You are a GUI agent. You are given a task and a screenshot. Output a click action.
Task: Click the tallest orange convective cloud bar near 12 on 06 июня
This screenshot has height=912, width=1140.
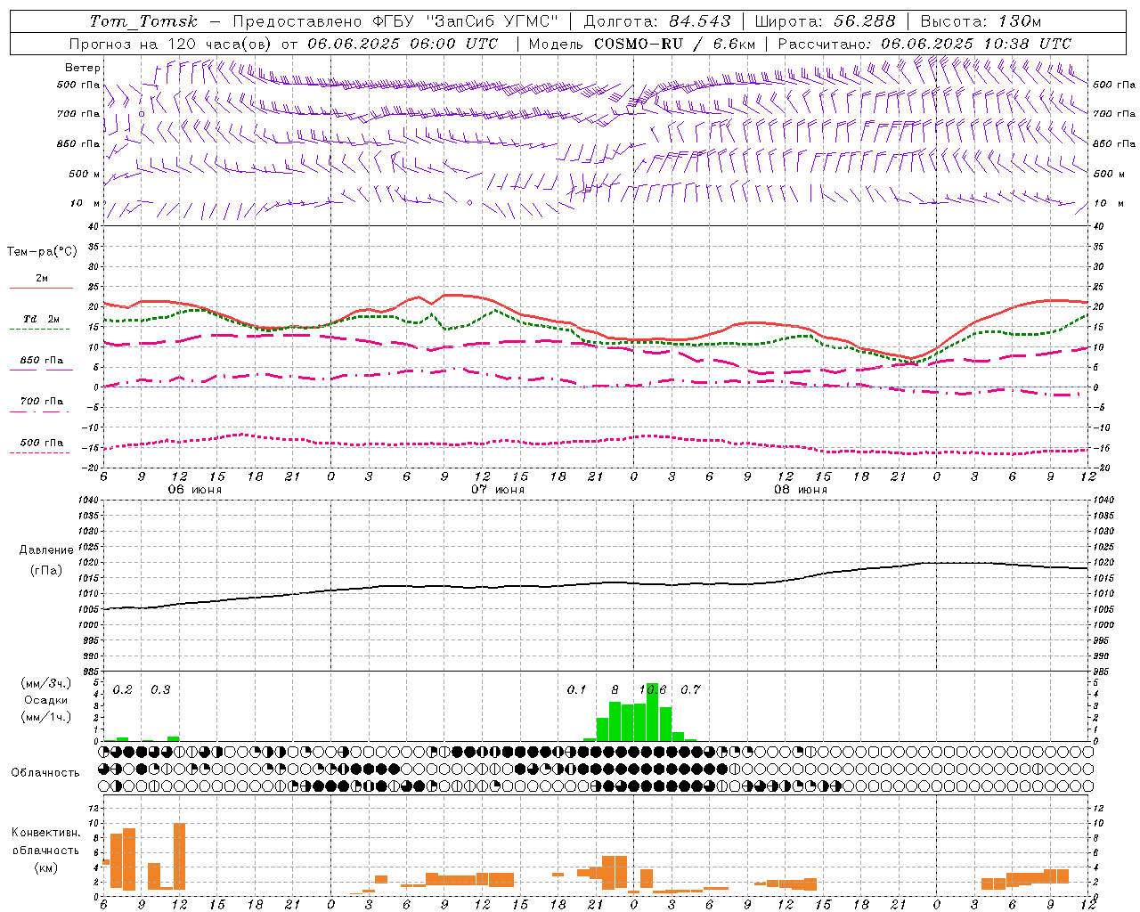pyautogui.click(x=180, y=856)
